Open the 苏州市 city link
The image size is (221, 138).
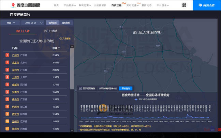[x=15, y=121]
